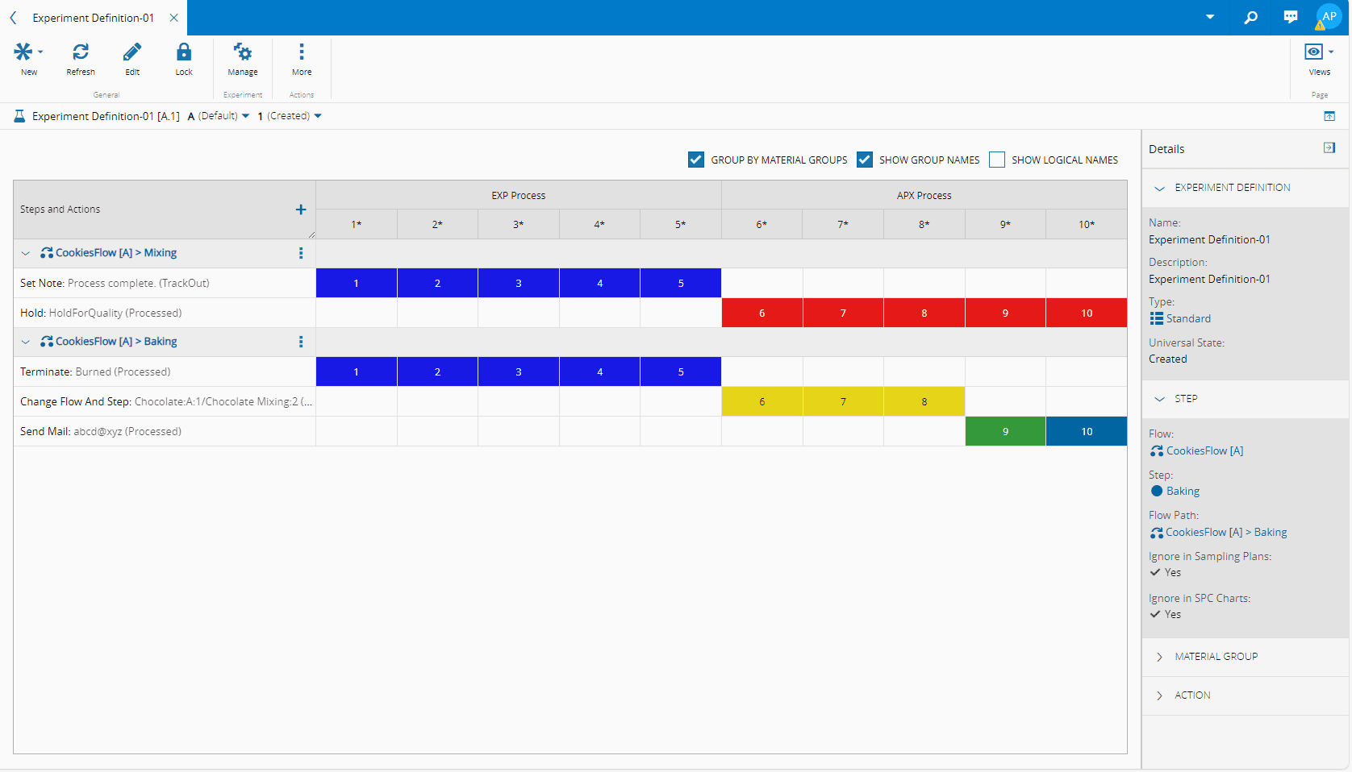Expand the Action section in Details
This screenshot has width=1352, height=772.
[1192, 695]
